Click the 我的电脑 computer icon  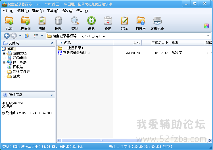tap(9, 58)
